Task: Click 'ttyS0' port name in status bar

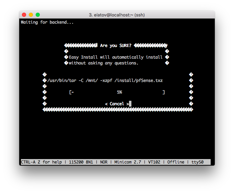Action: click(198, 162)
